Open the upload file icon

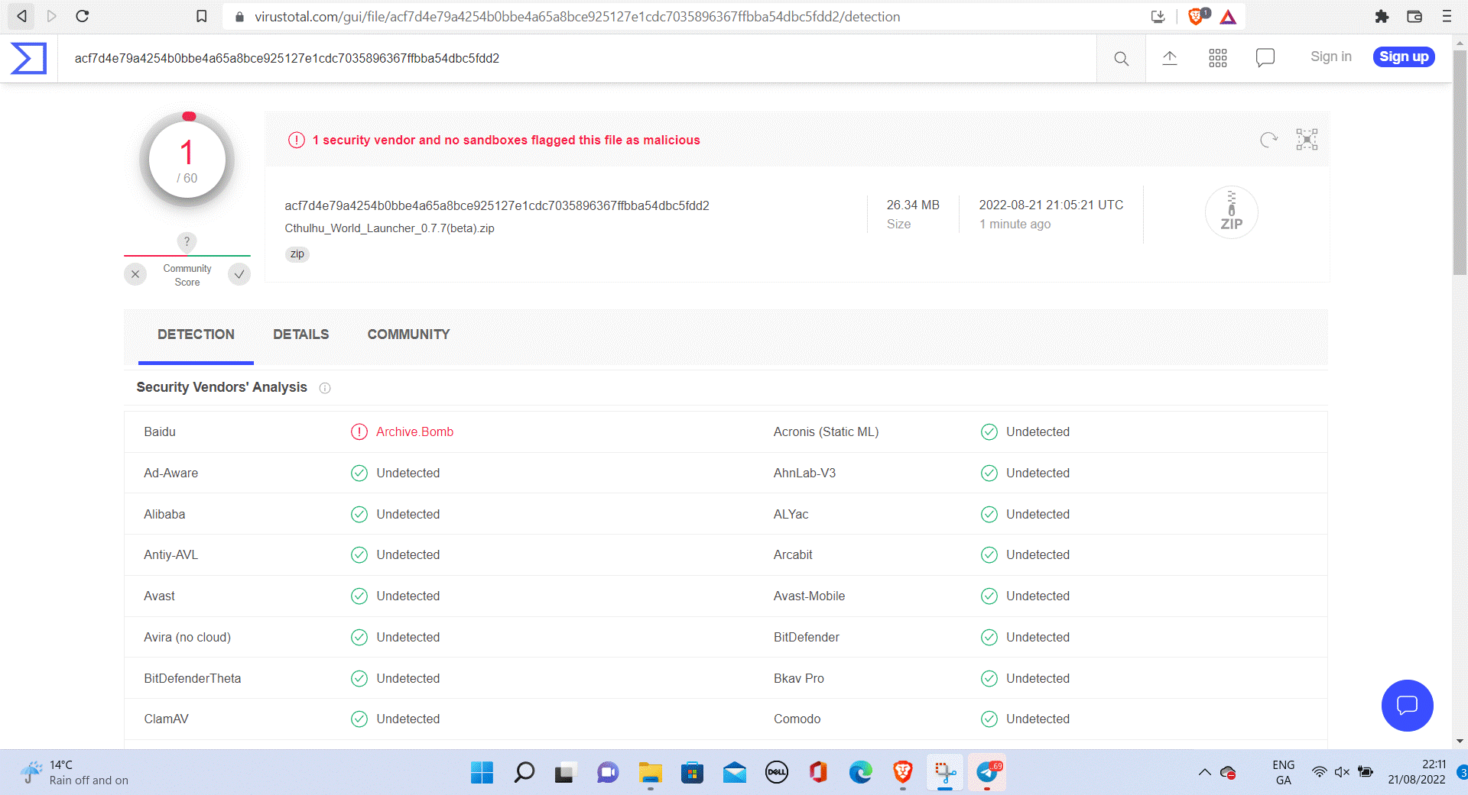[1170, 58]
